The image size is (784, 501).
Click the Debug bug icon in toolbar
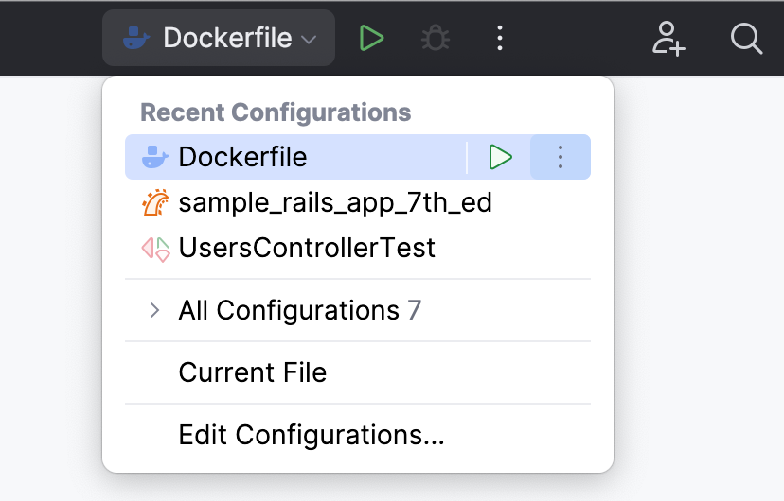coord(436,39)
